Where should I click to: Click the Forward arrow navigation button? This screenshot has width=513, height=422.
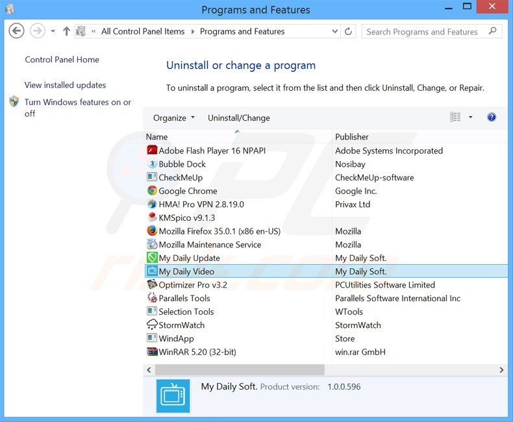pos(38,31)
